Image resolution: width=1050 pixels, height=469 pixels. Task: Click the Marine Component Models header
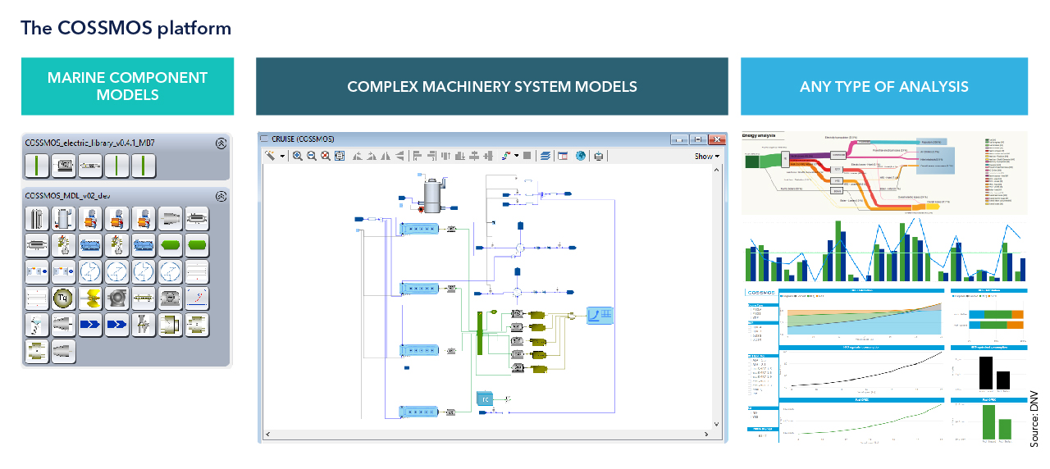coord(127,86)
